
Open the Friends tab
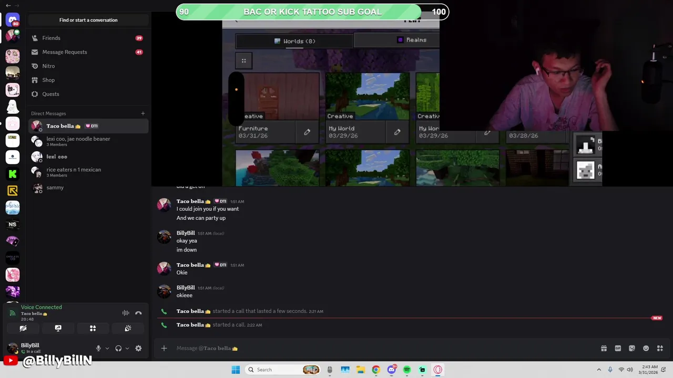point(88,38)
